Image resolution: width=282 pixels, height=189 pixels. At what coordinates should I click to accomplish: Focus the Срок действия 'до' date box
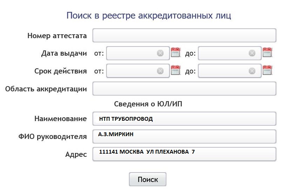click(x=230, y=71)
